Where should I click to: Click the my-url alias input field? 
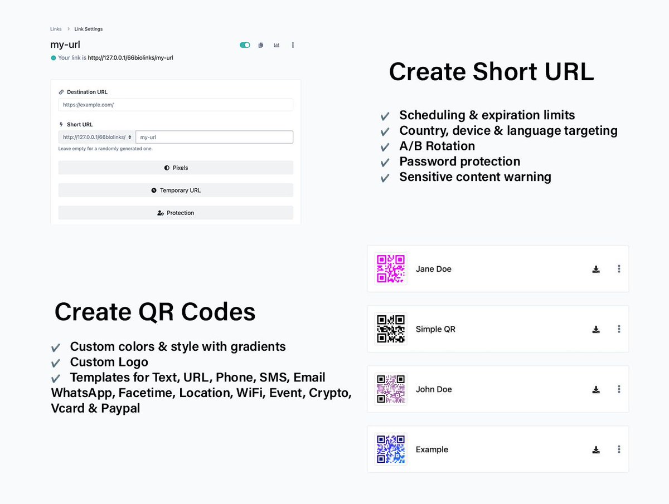[x=215, y=137]
